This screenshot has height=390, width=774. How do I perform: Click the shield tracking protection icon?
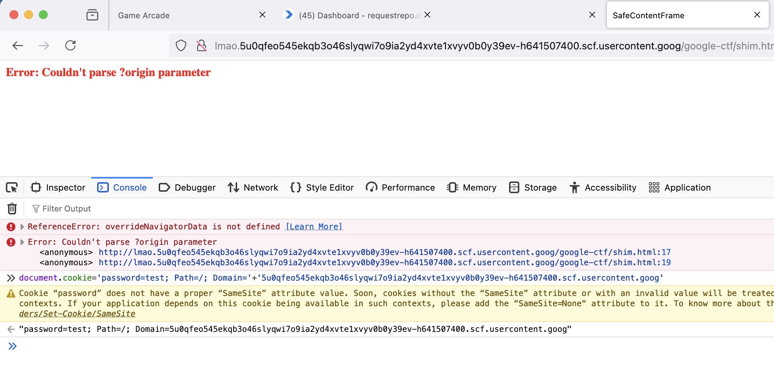[x=181, y=46]
